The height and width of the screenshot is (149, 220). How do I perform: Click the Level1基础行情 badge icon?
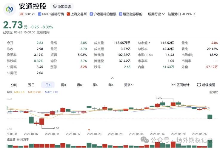coord(39,14)
